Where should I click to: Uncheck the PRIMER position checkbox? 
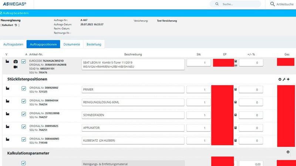pyautogui.click(x=24, y=89)
